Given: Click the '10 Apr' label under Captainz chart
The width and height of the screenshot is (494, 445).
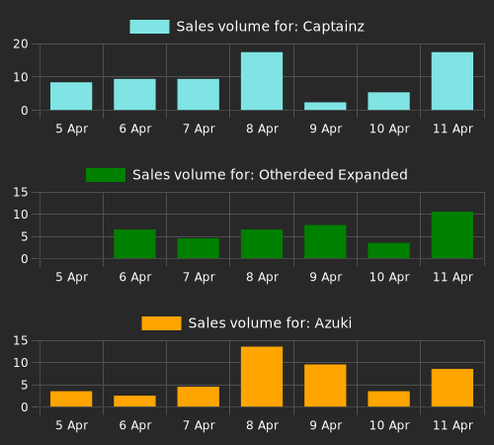Looking at the screenshot, I should 389,129.
